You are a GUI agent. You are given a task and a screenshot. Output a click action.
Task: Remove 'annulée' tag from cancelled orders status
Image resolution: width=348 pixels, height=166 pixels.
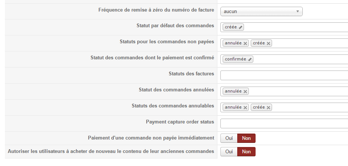[x=245, y=92]
